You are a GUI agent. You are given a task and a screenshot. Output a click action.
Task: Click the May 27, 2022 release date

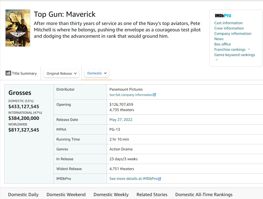point(121,120)
